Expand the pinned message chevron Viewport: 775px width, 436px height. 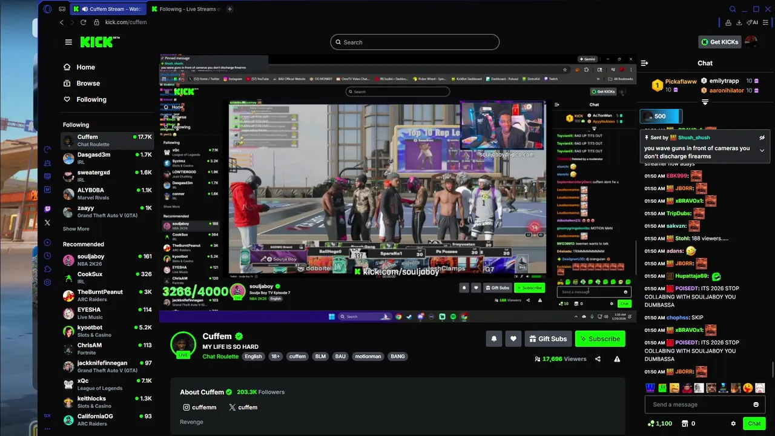click(762, 151)
